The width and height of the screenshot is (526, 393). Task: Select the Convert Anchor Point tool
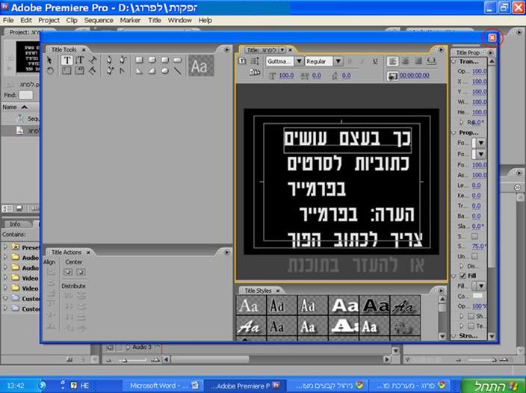[123, 71]
